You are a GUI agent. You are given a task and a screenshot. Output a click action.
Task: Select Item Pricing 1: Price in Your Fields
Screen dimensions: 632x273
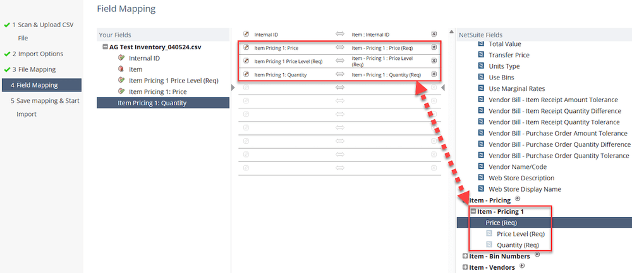(157, 91)
